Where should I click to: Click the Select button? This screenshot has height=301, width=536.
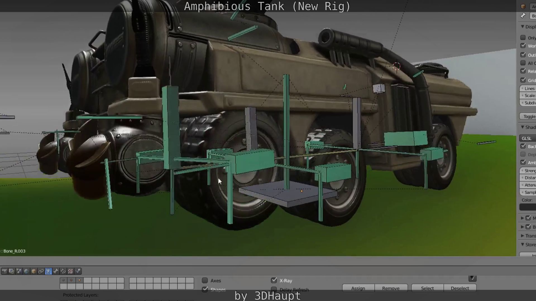pyautogui.click(x=427, y=288)
